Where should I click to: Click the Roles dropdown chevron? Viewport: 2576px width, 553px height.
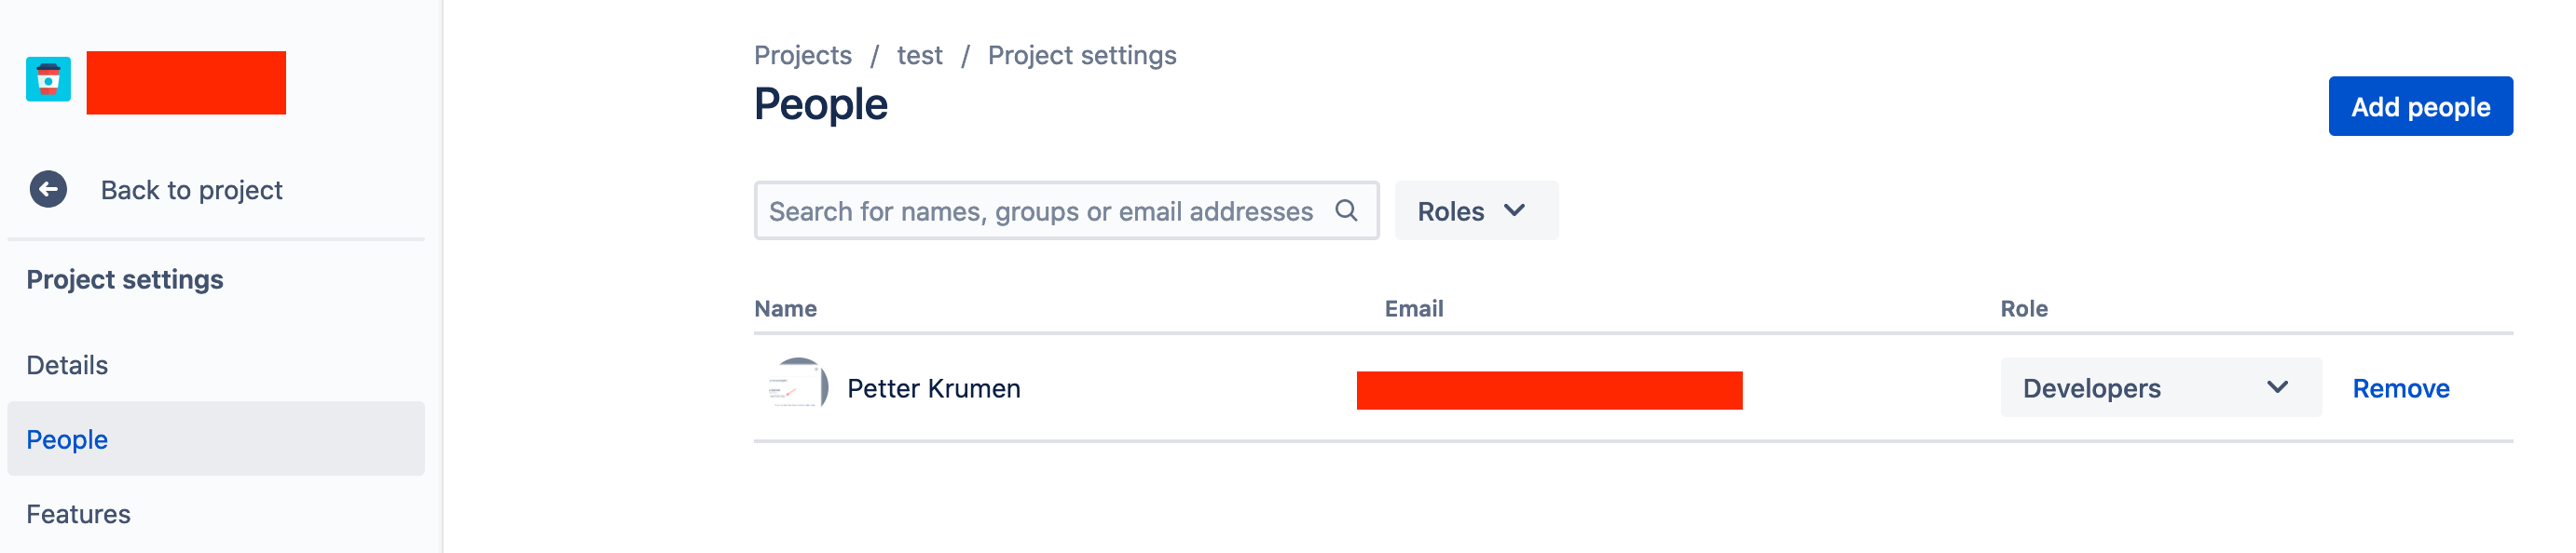1514,210
